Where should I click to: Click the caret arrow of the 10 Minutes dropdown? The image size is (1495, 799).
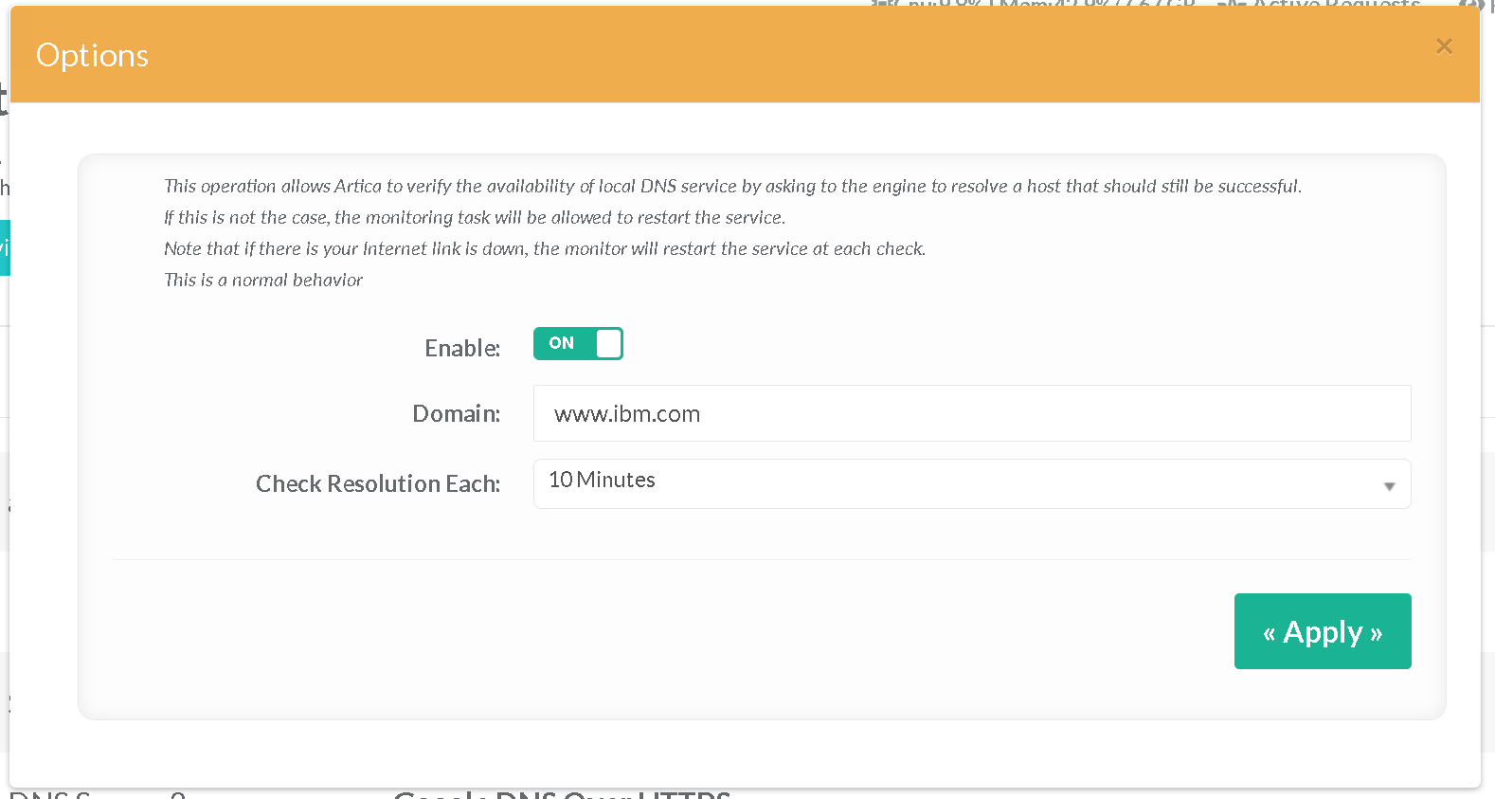(1389, 486)
